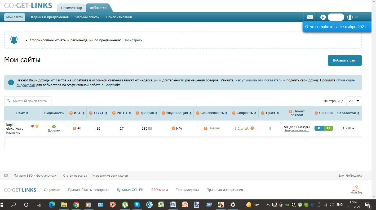This screenshot has width=376, height=210.
Task: Open the per-page count dropdown showing 20
Action: pyautogui.click(x=354, y=101)
